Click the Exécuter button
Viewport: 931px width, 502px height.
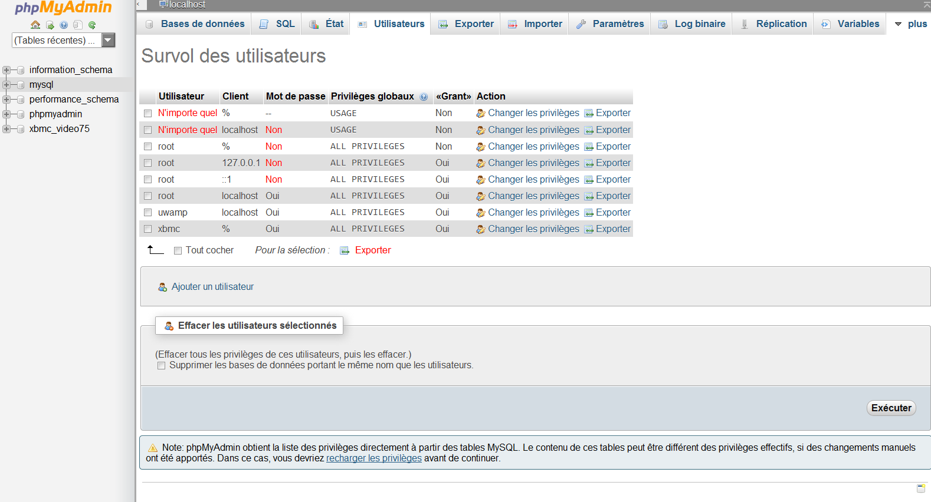pos(891,408)
